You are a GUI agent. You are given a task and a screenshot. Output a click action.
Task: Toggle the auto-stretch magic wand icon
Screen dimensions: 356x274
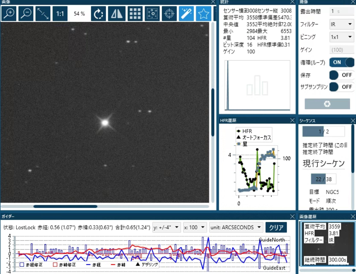point(186,14)
